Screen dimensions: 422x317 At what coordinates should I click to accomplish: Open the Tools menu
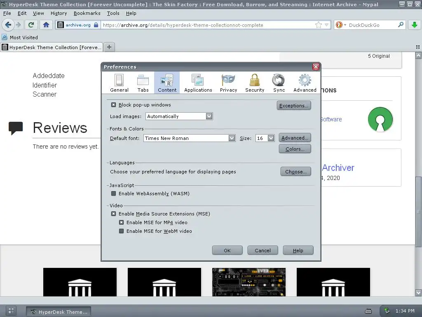113,13
